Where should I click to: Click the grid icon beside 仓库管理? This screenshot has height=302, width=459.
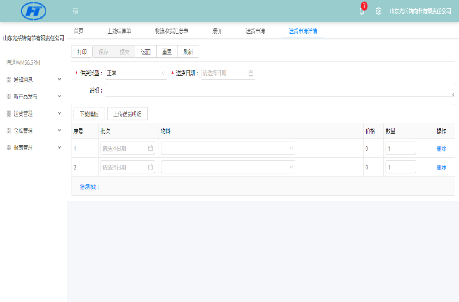pos(9,131)
